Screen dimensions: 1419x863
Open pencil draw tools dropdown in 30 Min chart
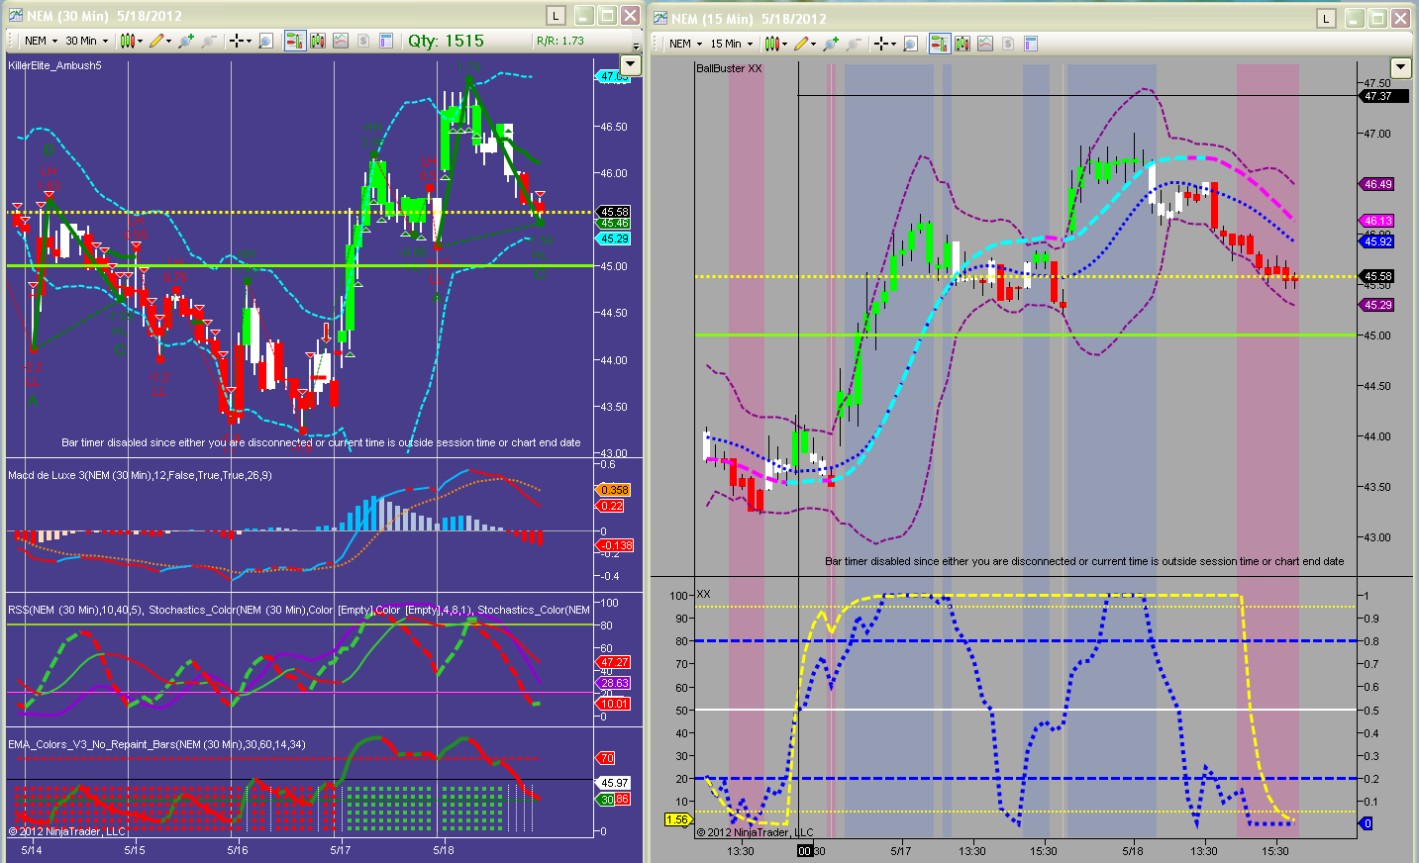click(x=160, y=41)
